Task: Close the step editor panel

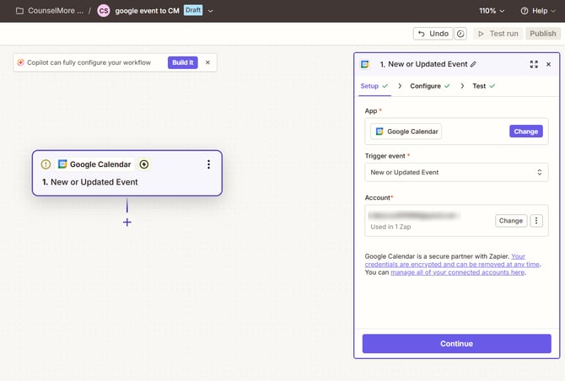Action: pyautogui.click(x=548, y=64)
